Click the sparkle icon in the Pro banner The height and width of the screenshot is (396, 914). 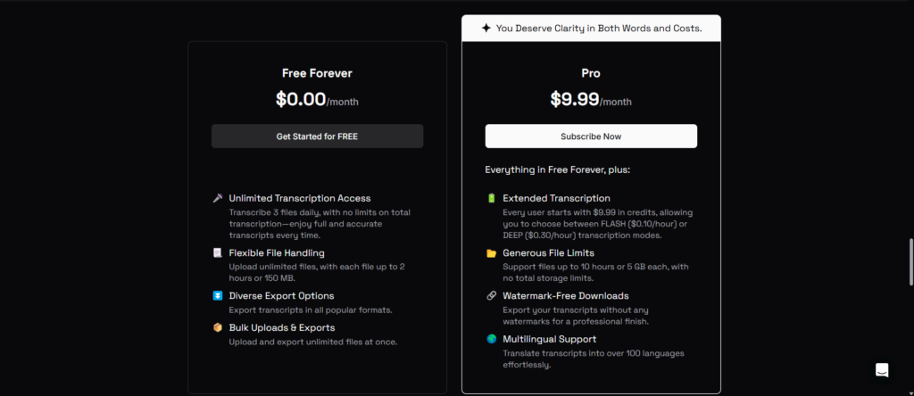pyautogui.click(x=486, y=28)
